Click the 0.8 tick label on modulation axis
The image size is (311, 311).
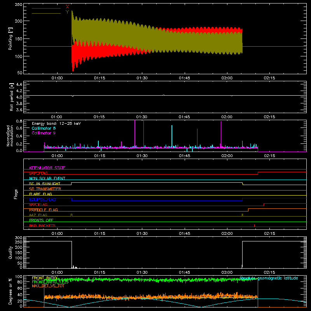click(19, 121)
